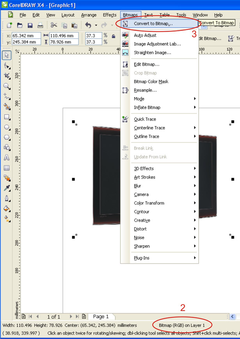Click the Open folder icon
Screen dimensions: 240x339
[x=20, y=25]
